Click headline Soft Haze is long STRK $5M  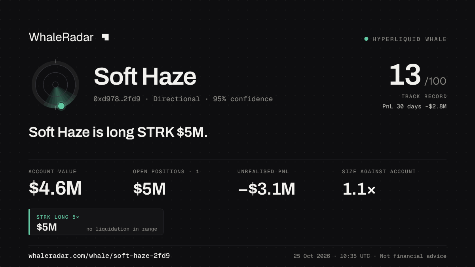118,132
